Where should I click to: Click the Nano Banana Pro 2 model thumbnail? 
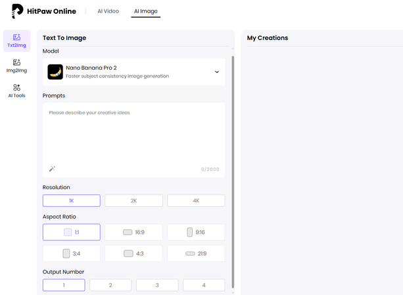point(55,72)
